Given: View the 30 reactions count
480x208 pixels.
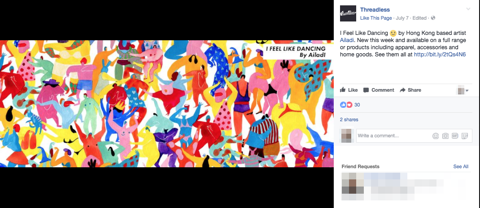Looking at the screenshot, I should coord(357,105).
